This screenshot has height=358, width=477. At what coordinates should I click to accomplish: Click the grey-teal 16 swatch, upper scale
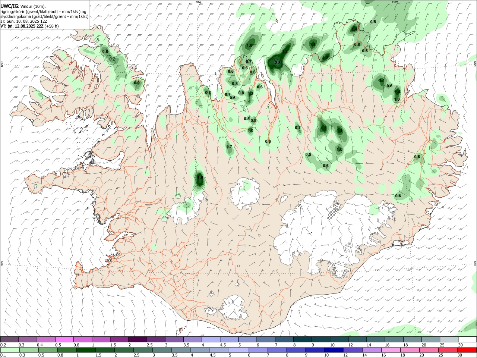pos(394,339)
